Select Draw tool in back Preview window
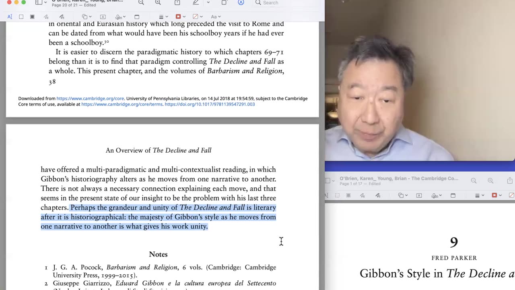Screen dimensions: 515x290 coord(378,195)
